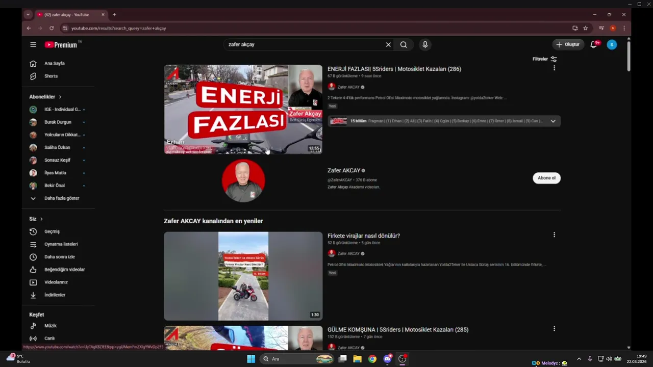
Task: Open the Siz section chevron
Action: 41,219
